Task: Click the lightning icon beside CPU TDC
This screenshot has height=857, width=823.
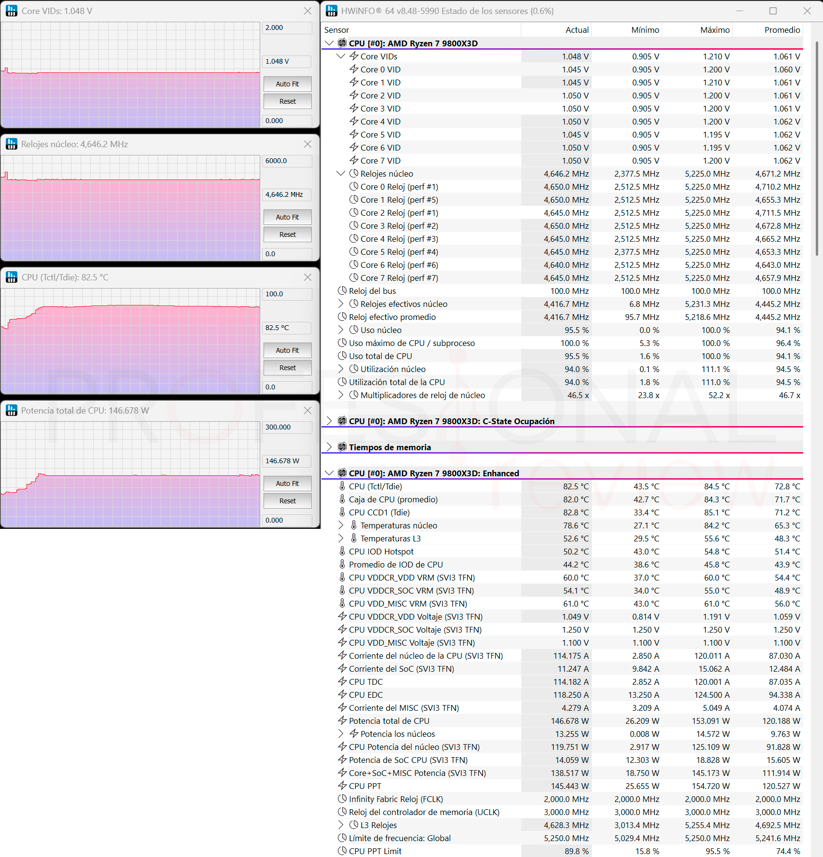Action: point(342,681)
